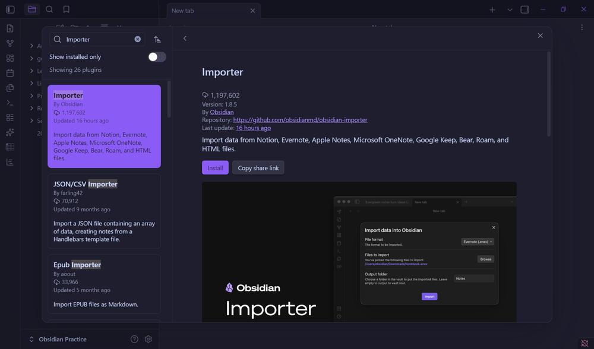Click 'Import EPUB files as Markdown.' text
Screen dimensions: 594x349
pos(96,304)
